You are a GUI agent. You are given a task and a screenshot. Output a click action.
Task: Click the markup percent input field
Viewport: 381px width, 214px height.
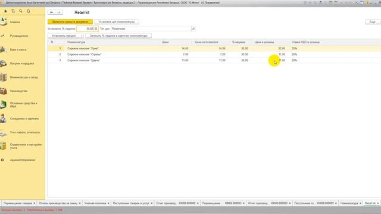click(x=85, y=29)
